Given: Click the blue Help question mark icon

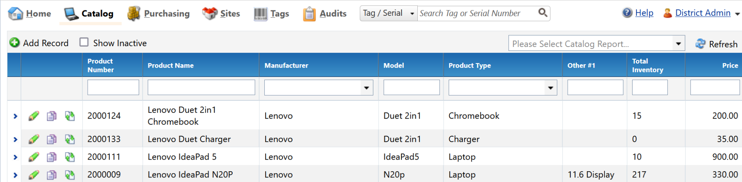Looking at the screenshot, I should pos(627,13).
